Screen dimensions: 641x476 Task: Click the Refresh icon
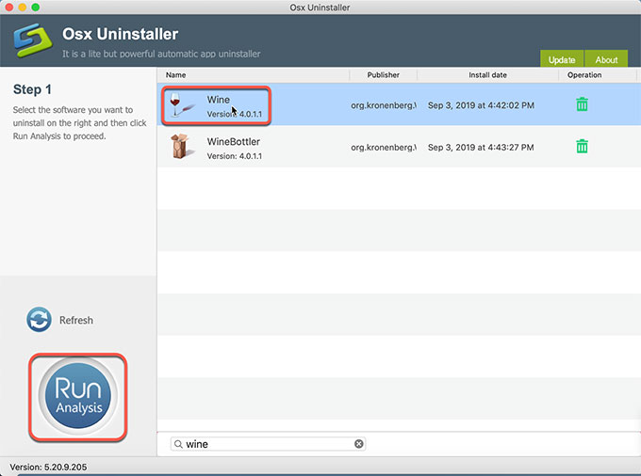point(39,320)
